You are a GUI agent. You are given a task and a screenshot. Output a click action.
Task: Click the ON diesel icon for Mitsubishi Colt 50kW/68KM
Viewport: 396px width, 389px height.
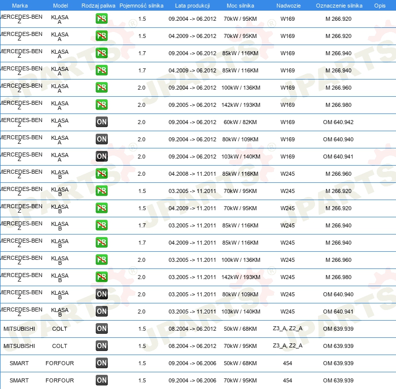click(102, 329)
